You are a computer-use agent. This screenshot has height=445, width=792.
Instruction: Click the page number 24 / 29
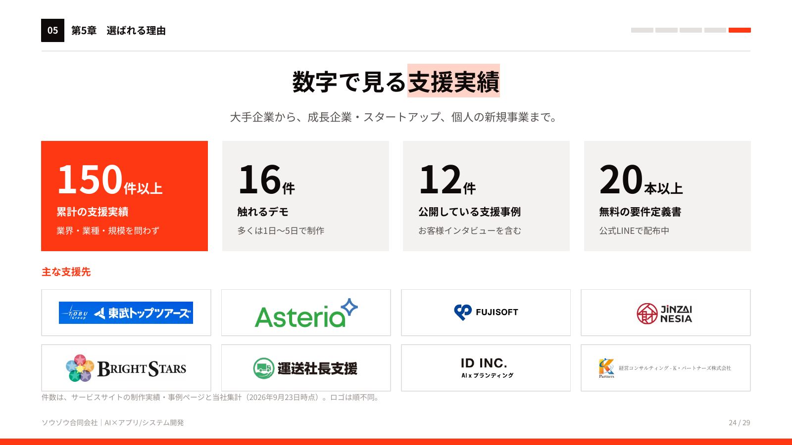(x=740, y=423)
